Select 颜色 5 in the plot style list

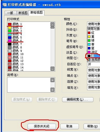coord(15,38)
